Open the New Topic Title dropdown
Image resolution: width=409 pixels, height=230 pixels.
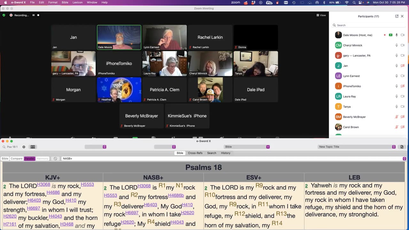(357, 147)
